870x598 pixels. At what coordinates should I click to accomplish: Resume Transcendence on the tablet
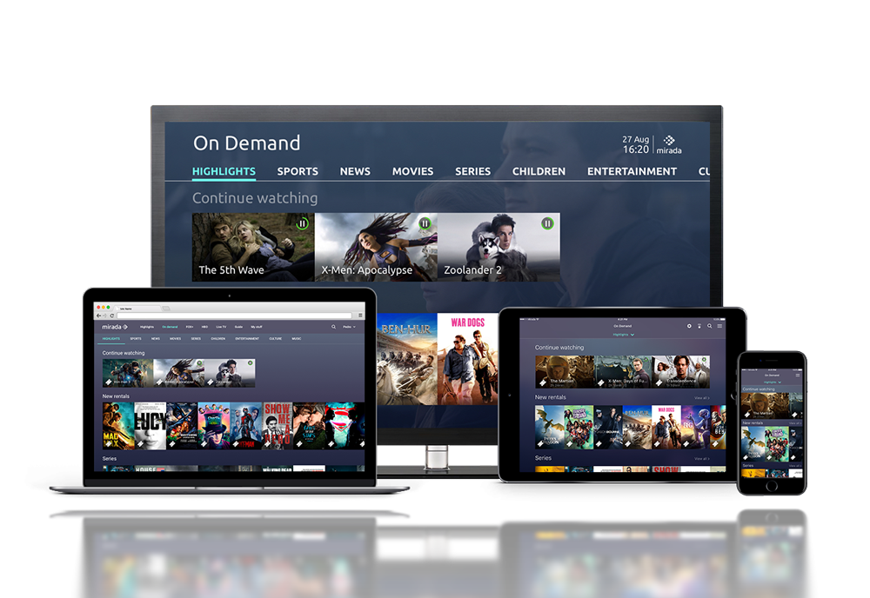coord(681,372)
